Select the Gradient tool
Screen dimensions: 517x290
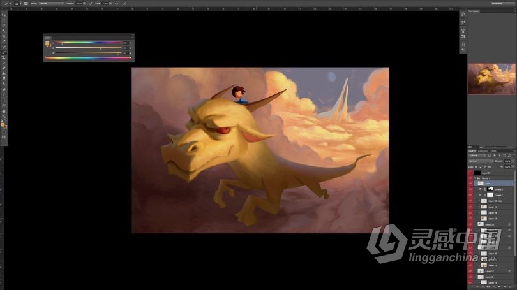(4, 73)
